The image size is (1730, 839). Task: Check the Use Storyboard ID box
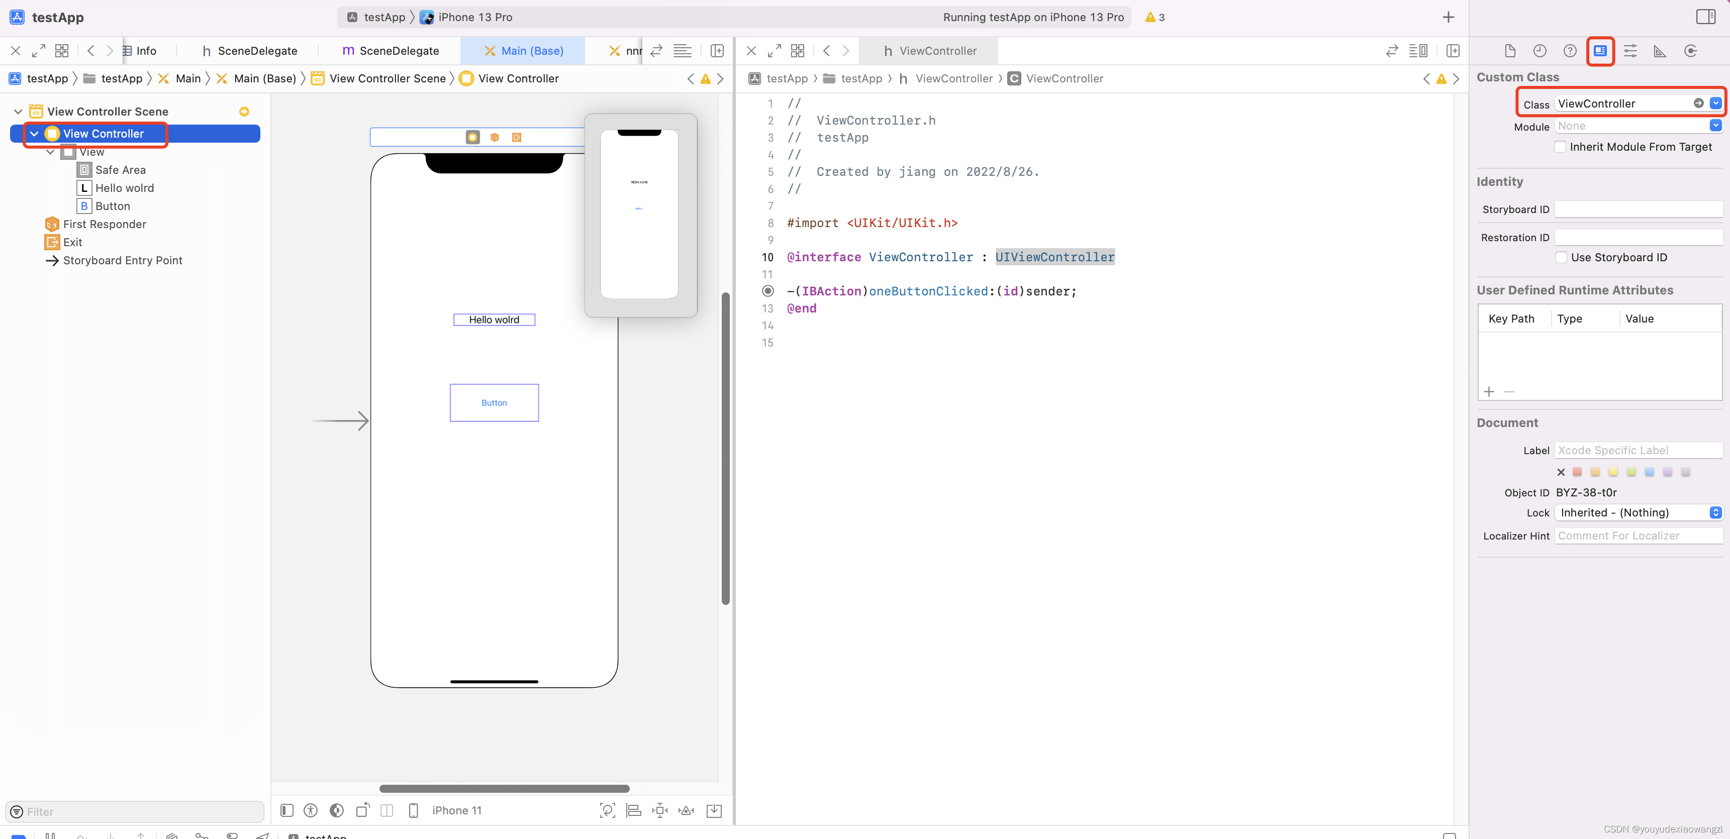[x=1561, y=258]
